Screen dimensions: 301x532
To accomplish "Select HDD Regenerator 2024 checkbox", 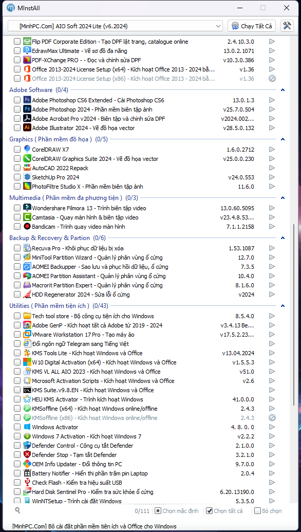I will pyautogui.click(x=17, y=295).
